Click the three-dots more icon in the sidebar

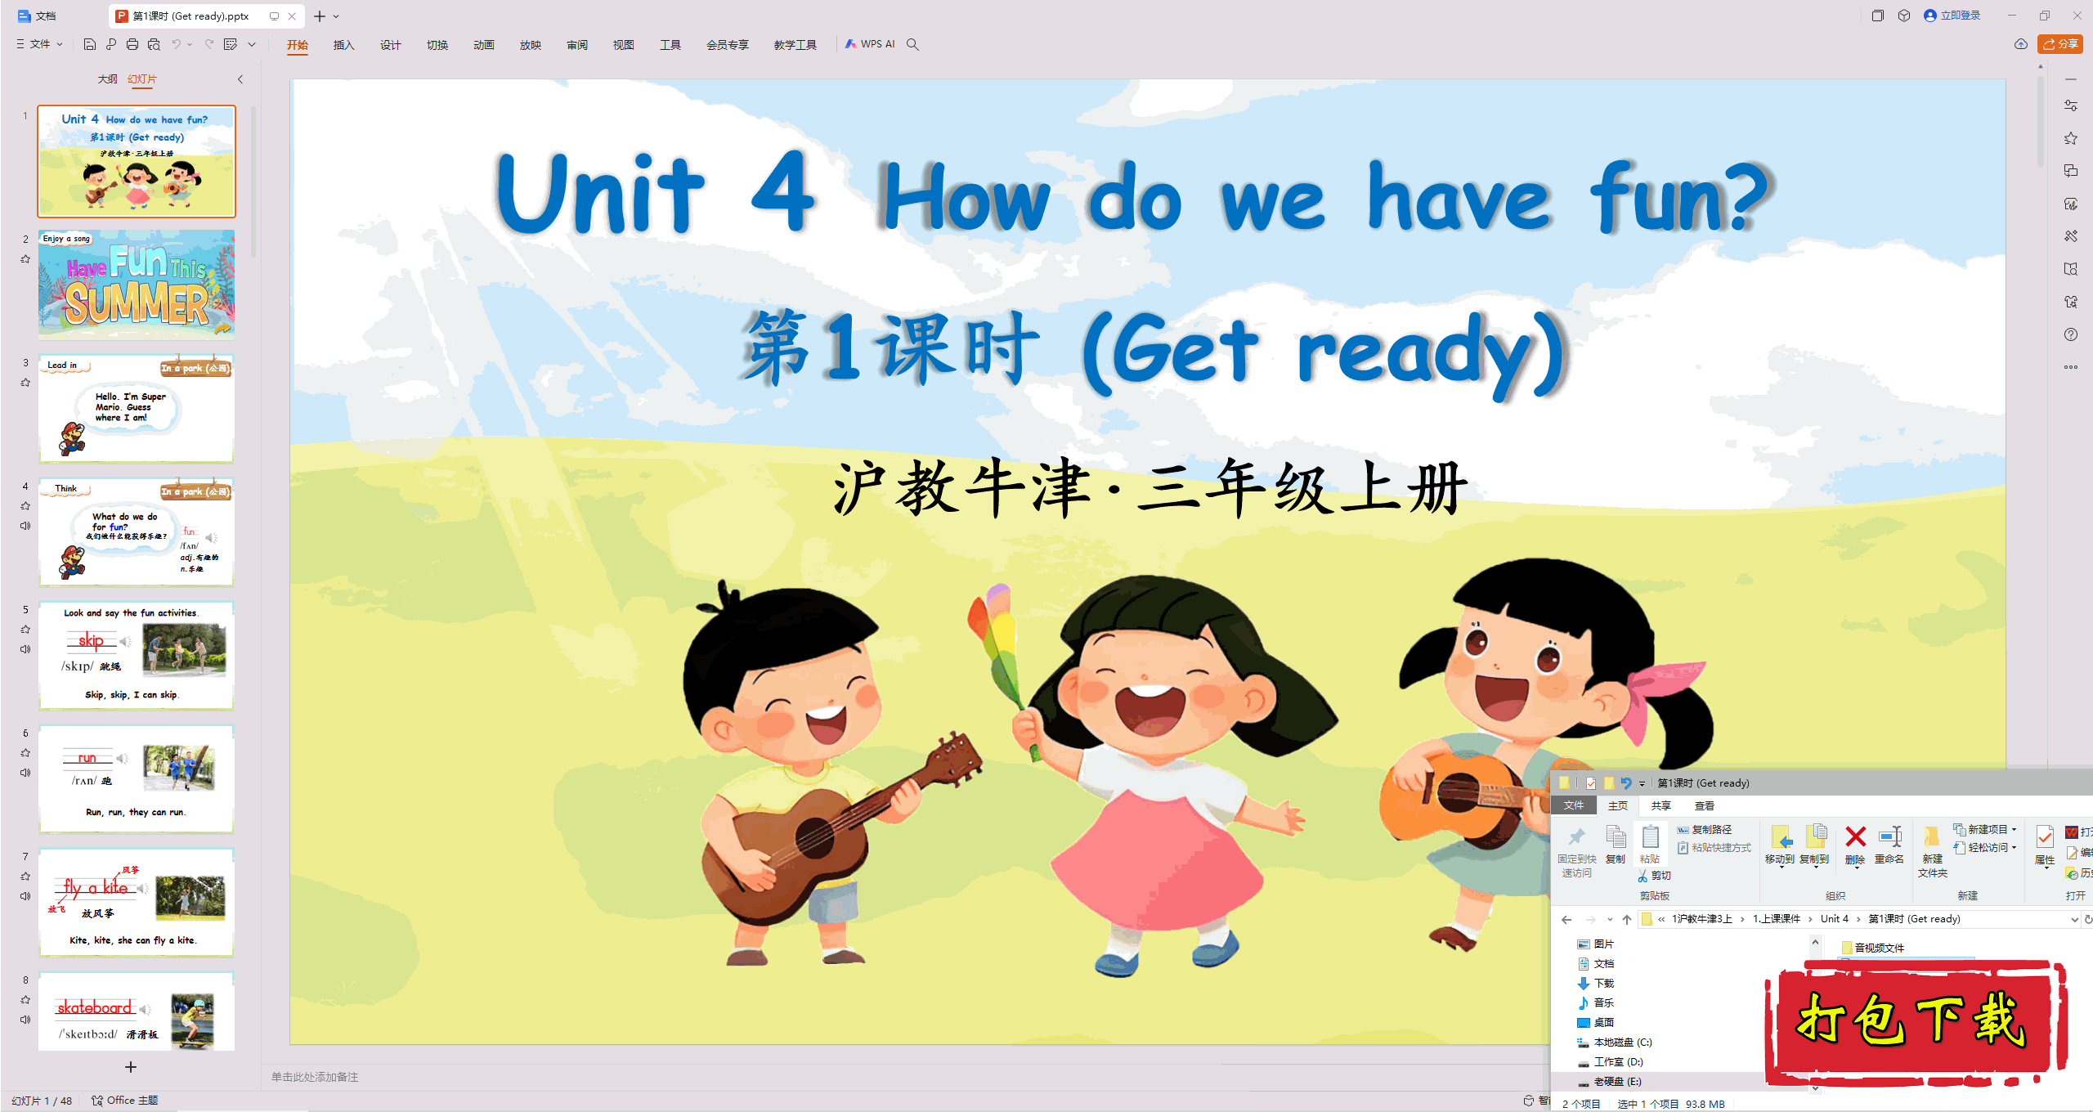coord(2071,367)
